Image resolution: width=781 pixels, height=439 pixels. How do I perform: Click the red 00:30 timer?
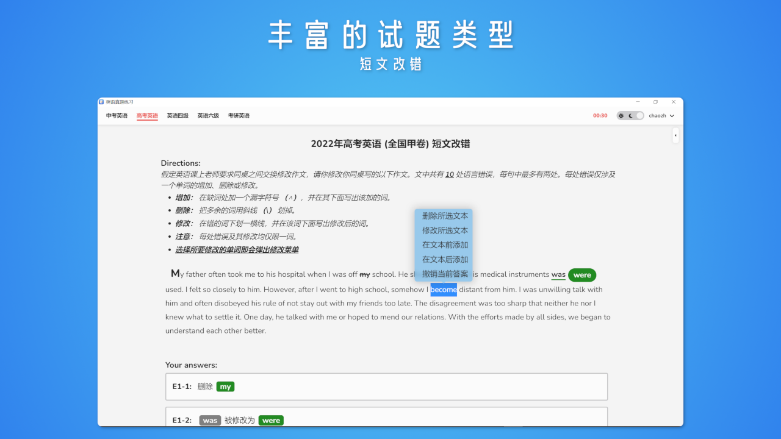pos(600,115)
